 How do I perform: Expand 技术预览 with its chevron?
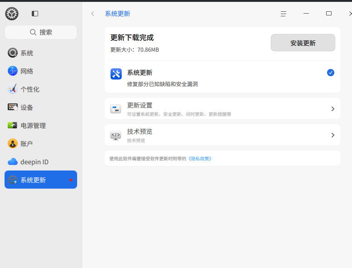332,135
